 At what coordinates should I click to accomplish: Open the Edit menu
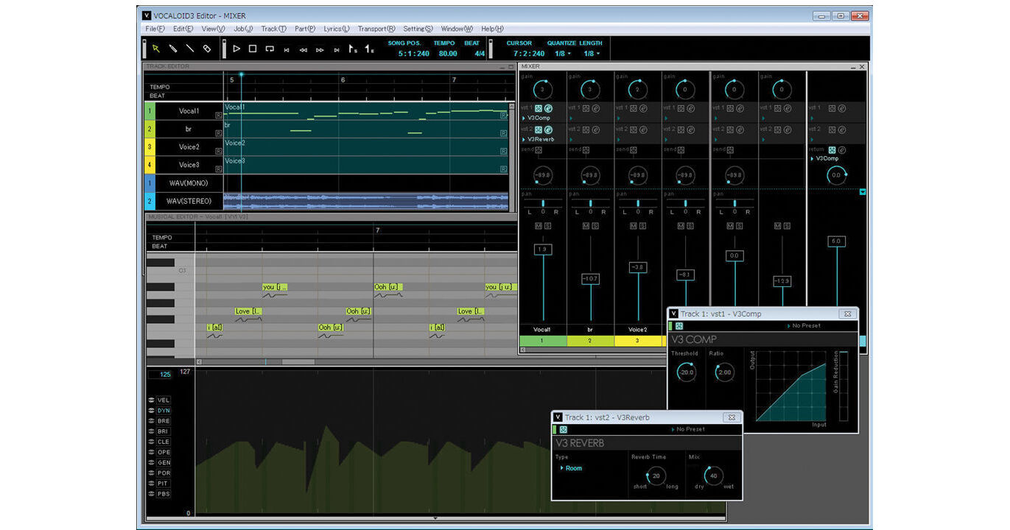[183, 29]
